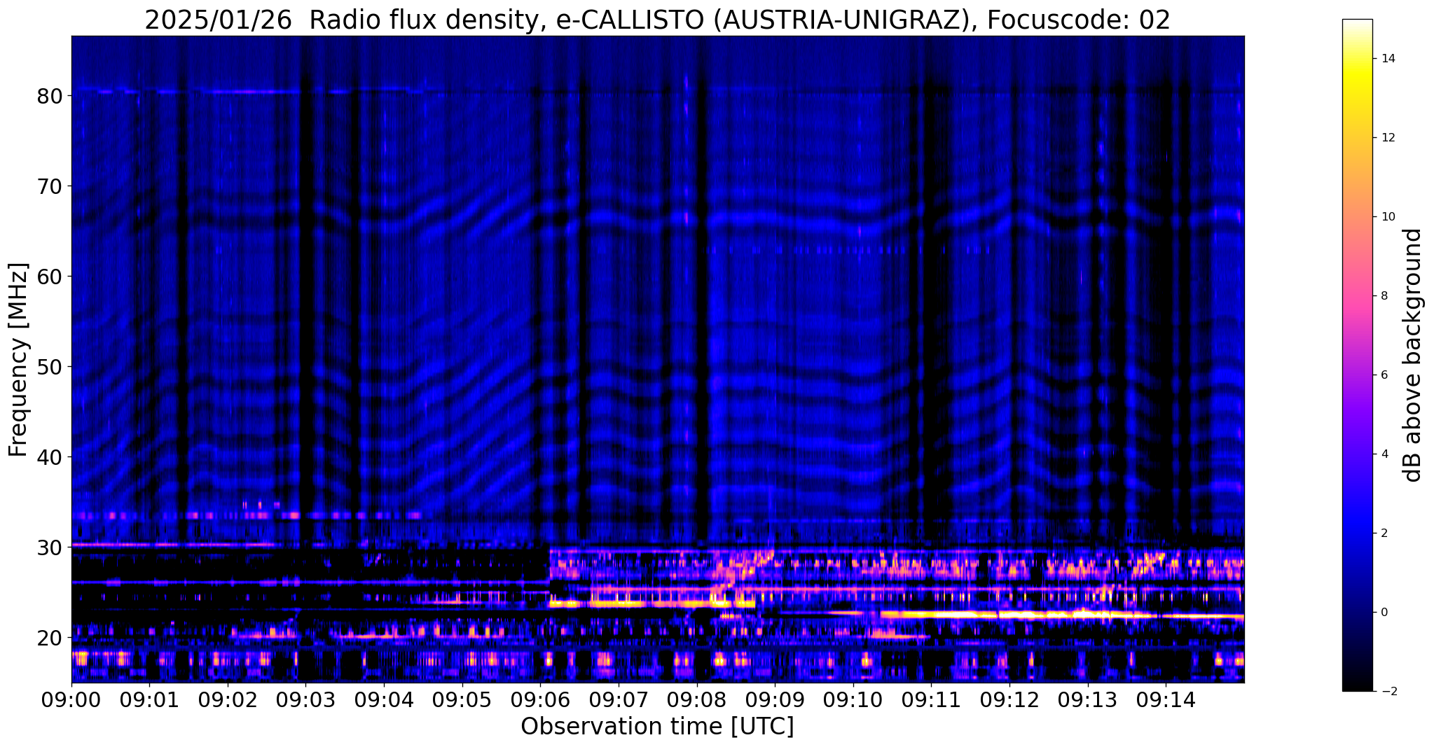Click the 50 MHz frequency tick label

[49, 367]
